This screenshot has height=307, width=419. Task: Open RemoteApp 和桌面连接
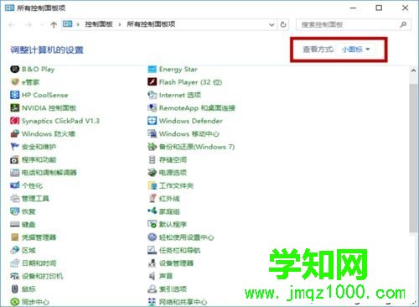pos(197,108)
